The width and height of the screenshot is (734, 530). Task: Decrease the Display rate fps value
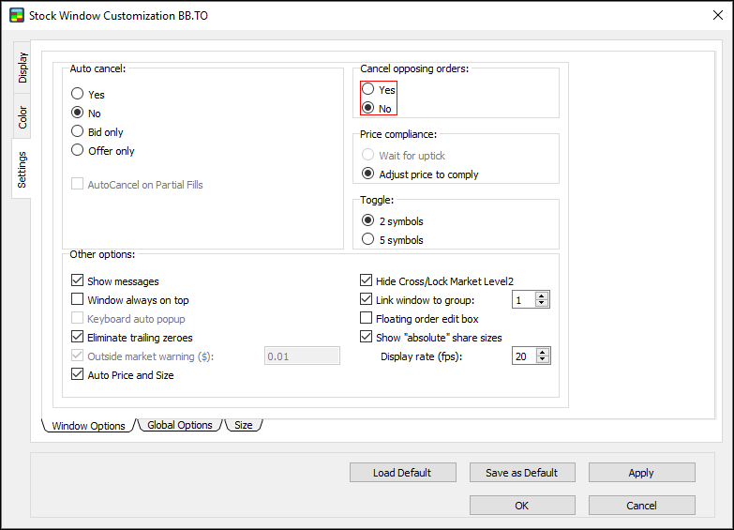pyautogui.click(x=543, y=360)
